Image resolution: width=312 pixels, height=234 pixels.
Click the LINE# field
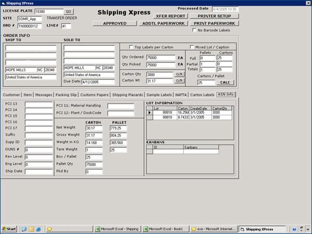pos(66,26)
